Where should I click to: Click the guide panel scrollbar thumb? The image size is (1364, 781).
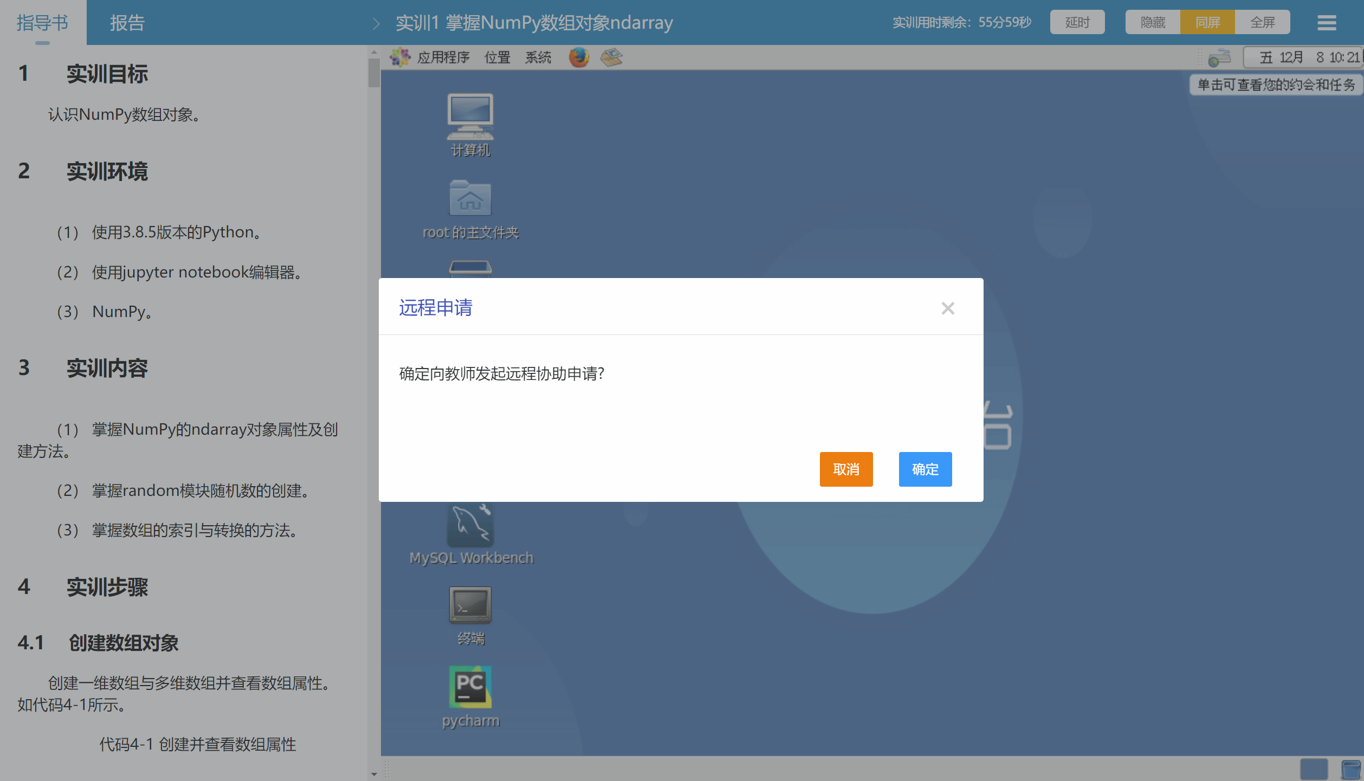pyautogui.click(x=373, y=73)
